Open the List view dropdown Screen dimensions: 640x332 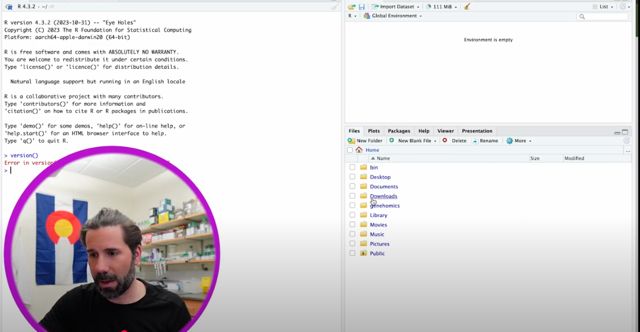coord(612,7)
